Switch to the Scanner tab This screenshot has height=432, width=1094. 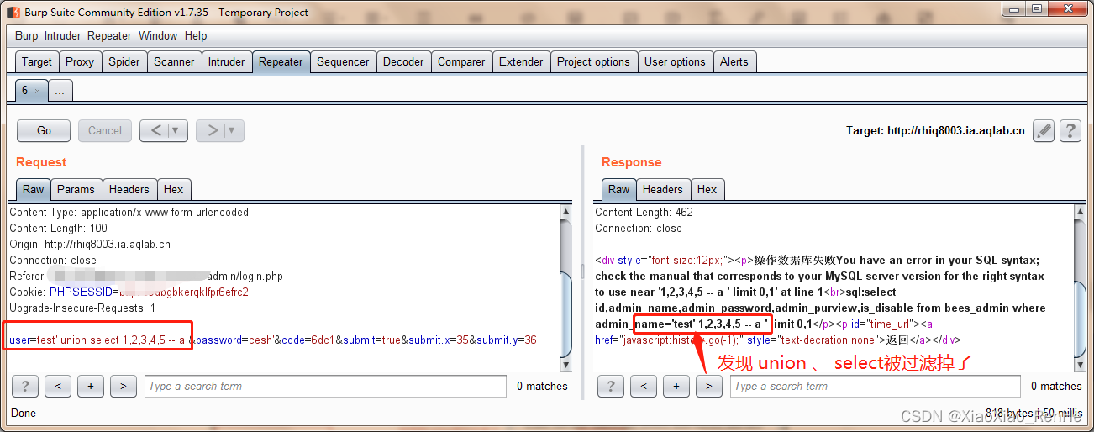174,61
